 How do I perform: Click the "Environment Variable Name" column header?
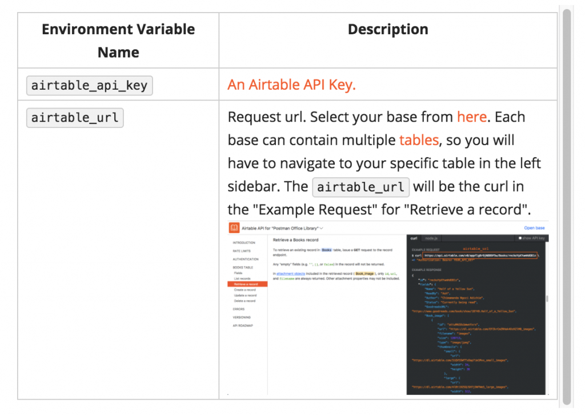118,41
